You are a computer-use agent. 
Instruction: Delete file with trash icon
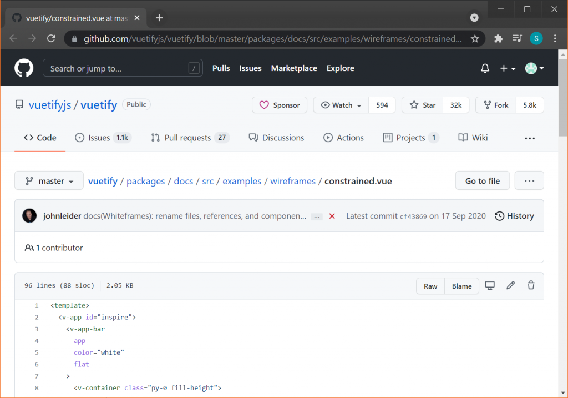[531, 285]
